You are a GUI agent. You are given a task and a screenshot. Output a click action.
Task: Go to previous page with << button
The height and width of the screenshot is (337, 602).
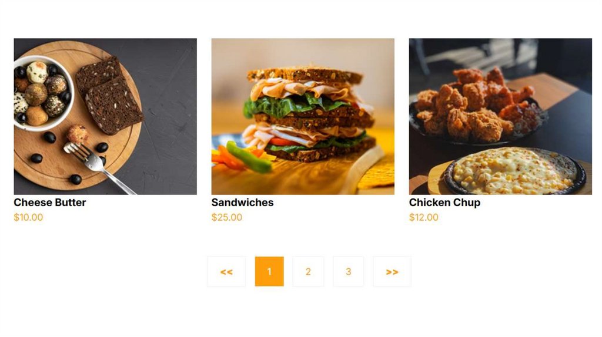click(226, 271)
